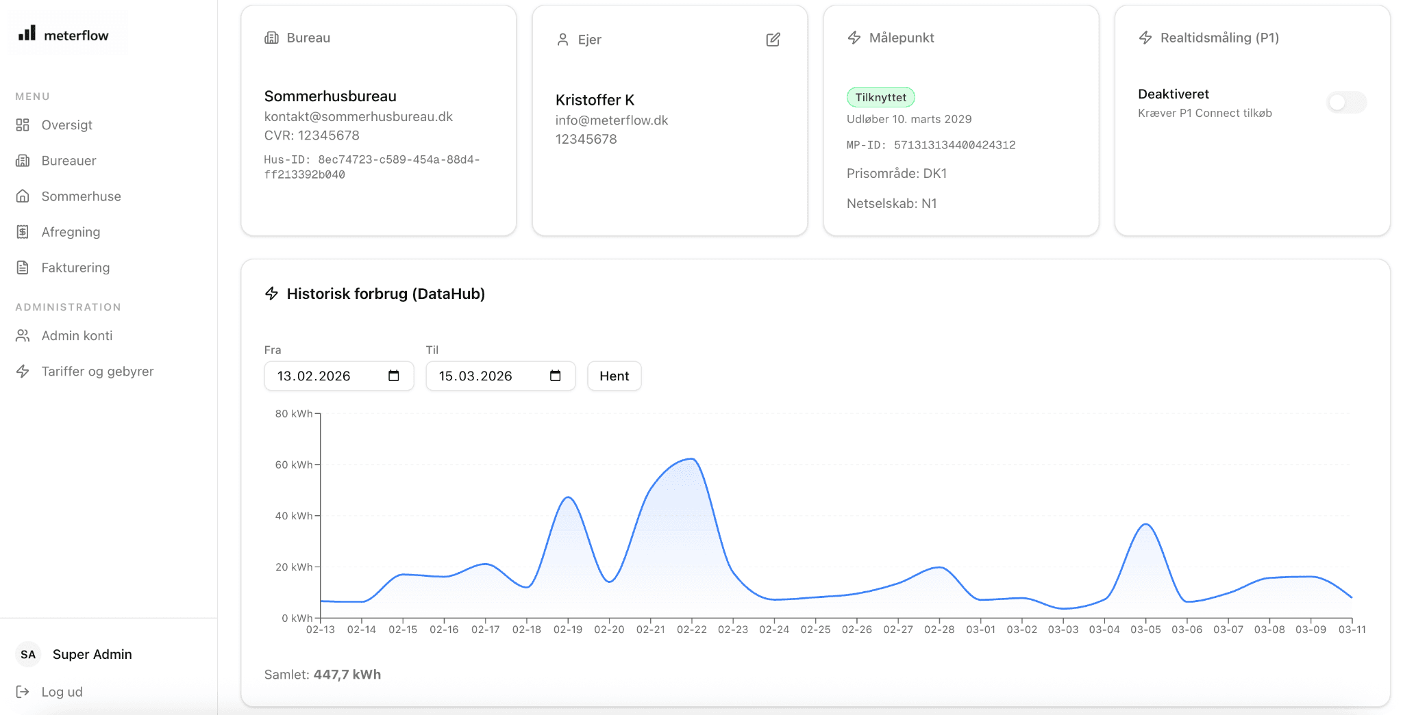The width and height of the screenshot is (1403, 715).
Task: Click the Admin konti people icon
Action: click(23, 336)
